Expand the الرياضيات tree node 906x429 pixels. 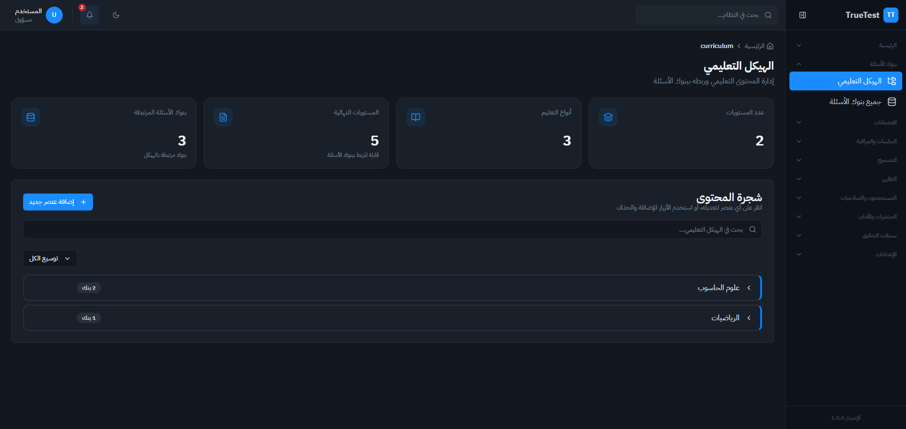749,318
